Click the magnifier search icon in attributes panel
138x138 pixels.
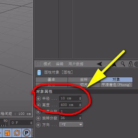(123, 64)
